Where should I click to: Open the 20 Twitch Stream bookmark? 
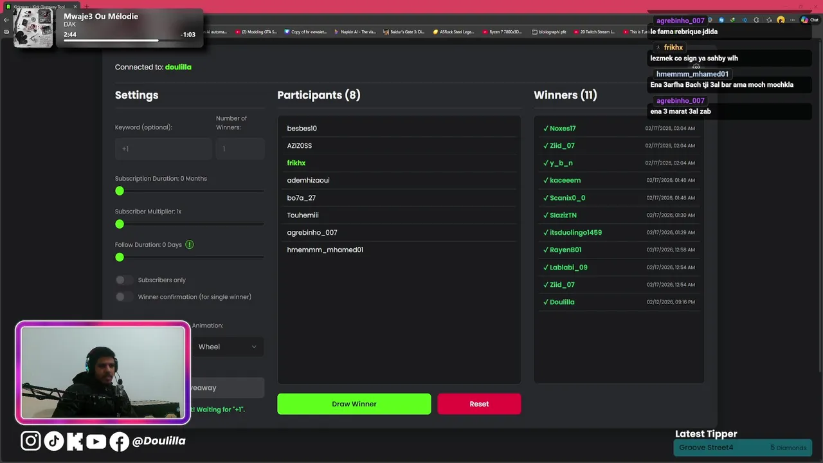point(594,32)
